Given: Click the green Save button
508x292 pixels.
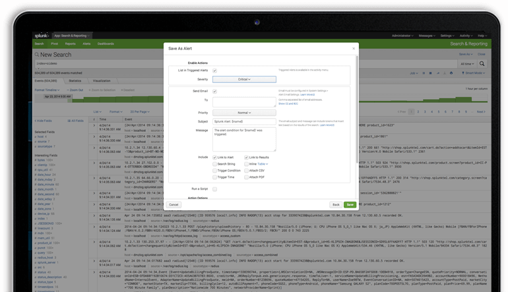Looking at the screenshot, I should [350, 204].
